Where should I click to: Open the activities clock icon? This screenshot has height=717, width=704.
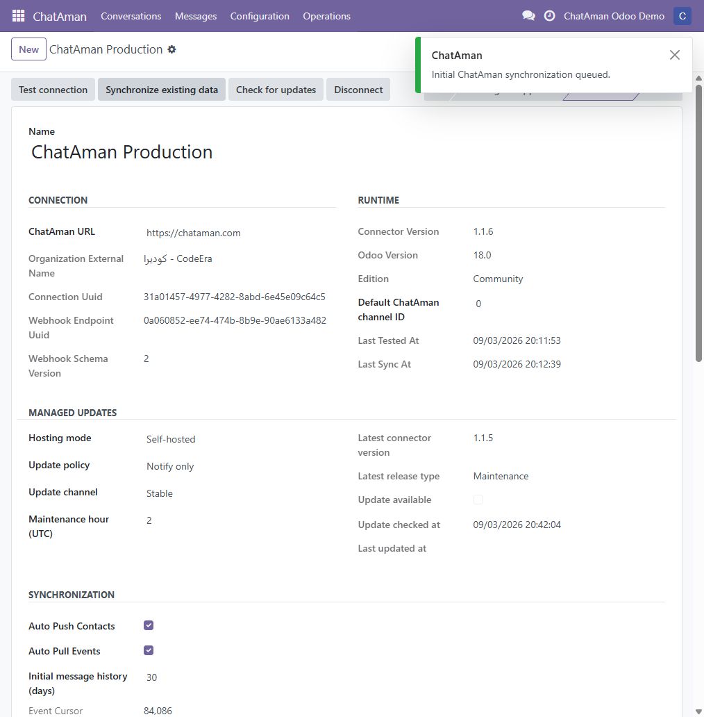[550, 16]
